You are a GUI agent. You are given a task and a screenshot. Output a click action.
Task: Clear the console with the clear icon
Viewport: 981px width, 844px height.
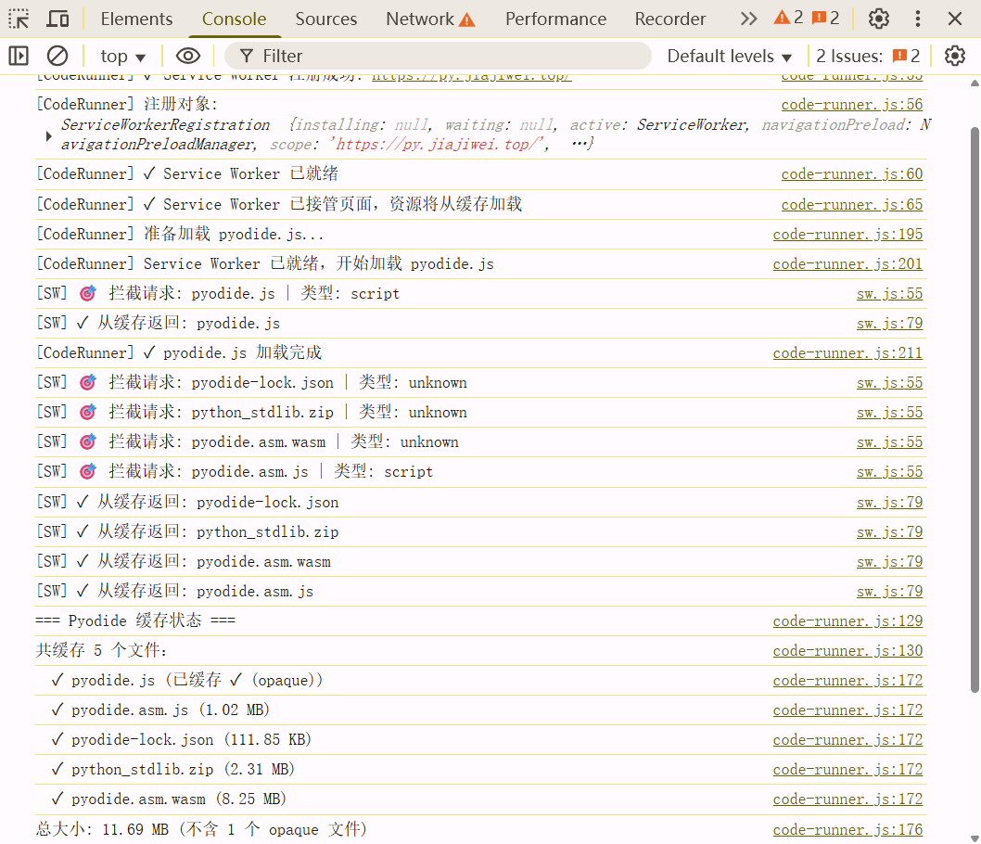(x=57, y=57)
